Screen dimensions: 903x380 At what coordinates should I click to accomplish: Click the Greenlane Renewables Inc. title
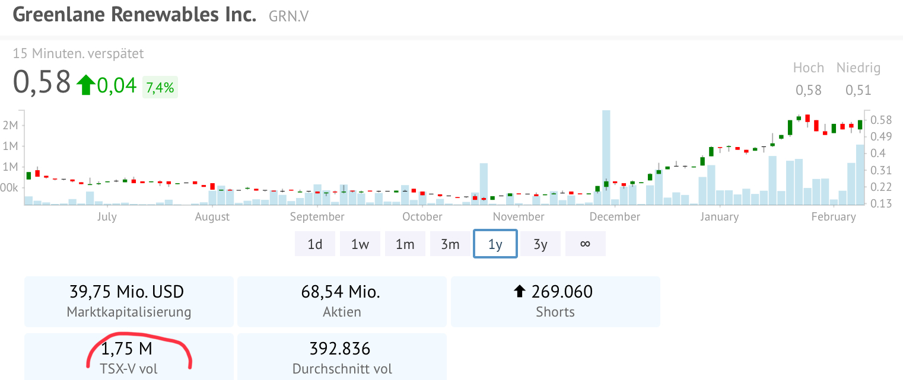(x=135, y=15)
